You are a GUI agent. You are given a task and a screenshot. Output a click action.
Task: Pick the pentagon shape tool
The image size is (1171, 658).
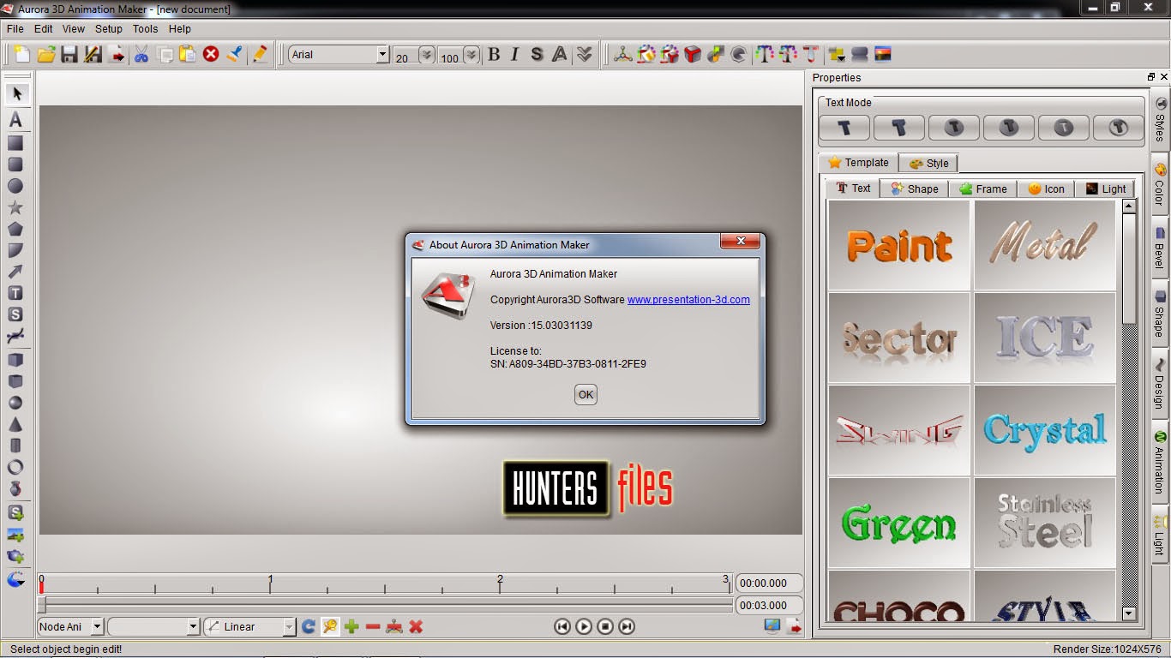click(x=15, y=229)
